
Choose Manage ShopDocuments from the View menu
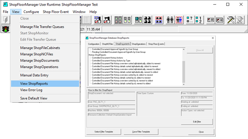pyautogui.click(x=45, y=61)
